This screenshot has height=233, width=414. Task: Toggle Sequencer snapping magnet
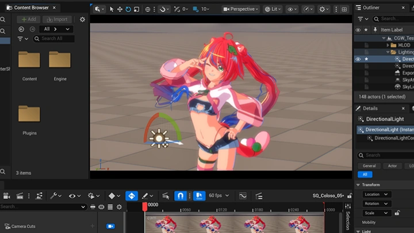(181, 196)
